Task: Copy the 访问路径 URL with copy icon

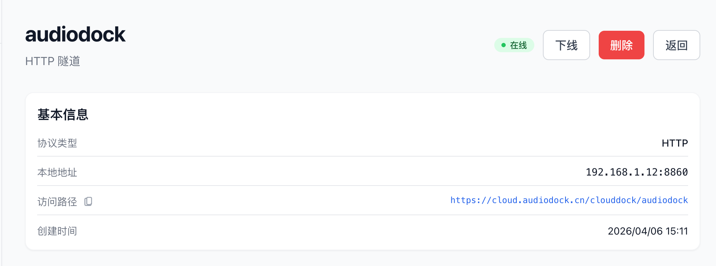Action: point(88,202)
